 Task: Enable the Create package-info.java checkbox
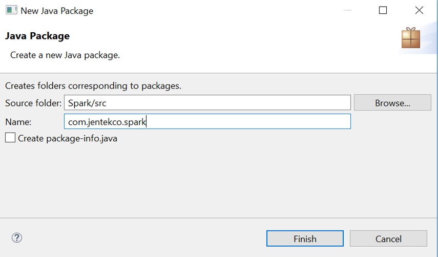[10, 138]
